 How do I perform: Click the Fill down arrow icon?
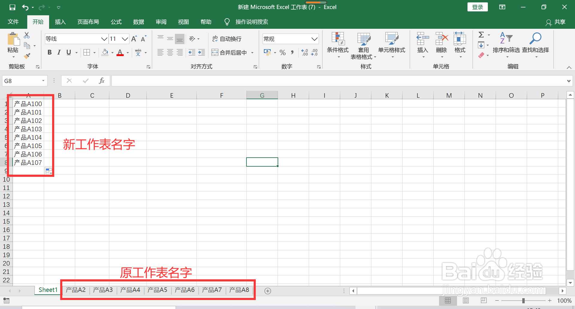tap(481, 45)
